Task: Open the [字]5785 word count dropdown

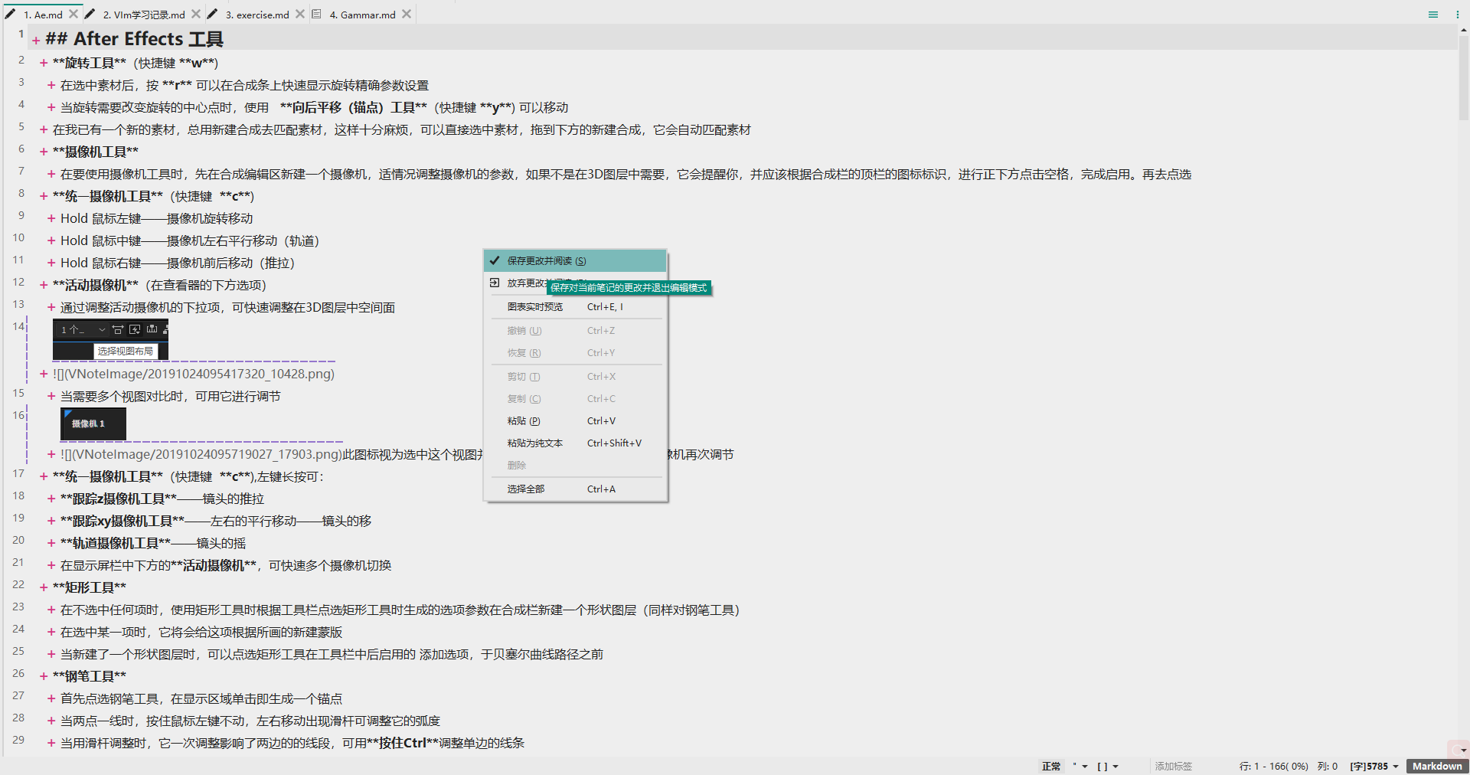Action: tap(1374, 766)
